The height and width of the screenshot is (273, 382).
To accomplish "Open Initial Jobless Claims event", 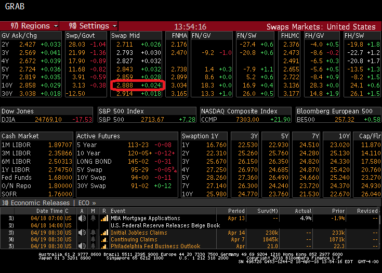I will click(x=139, y=233).
